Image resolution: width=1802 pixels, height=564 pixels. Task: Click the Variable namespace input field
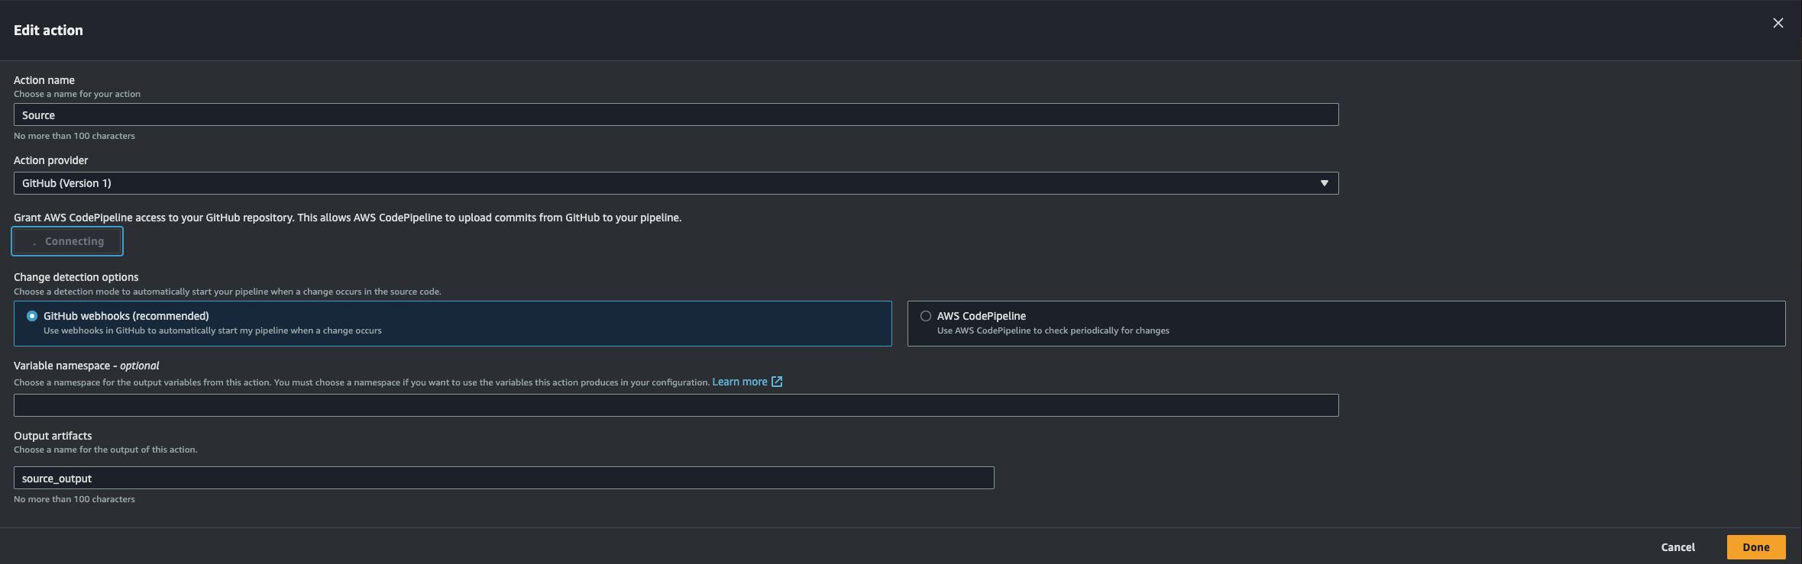[676, 405]
